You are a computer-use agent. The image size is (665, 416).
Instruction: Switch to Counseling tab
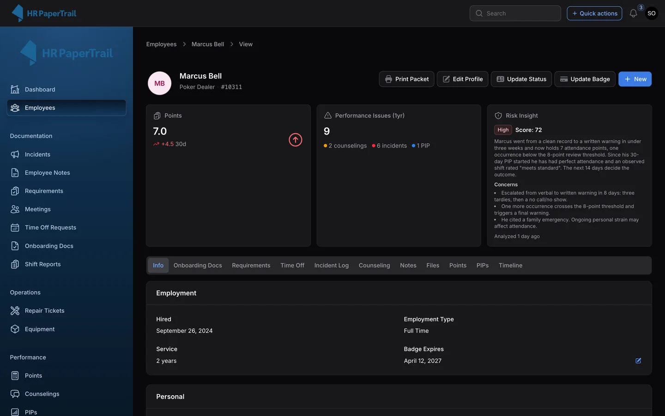[375, 265]
